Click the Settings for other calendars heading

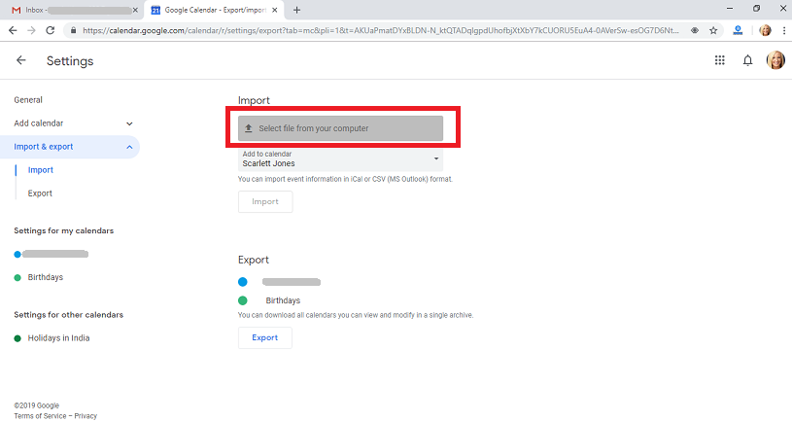(69, 314)
